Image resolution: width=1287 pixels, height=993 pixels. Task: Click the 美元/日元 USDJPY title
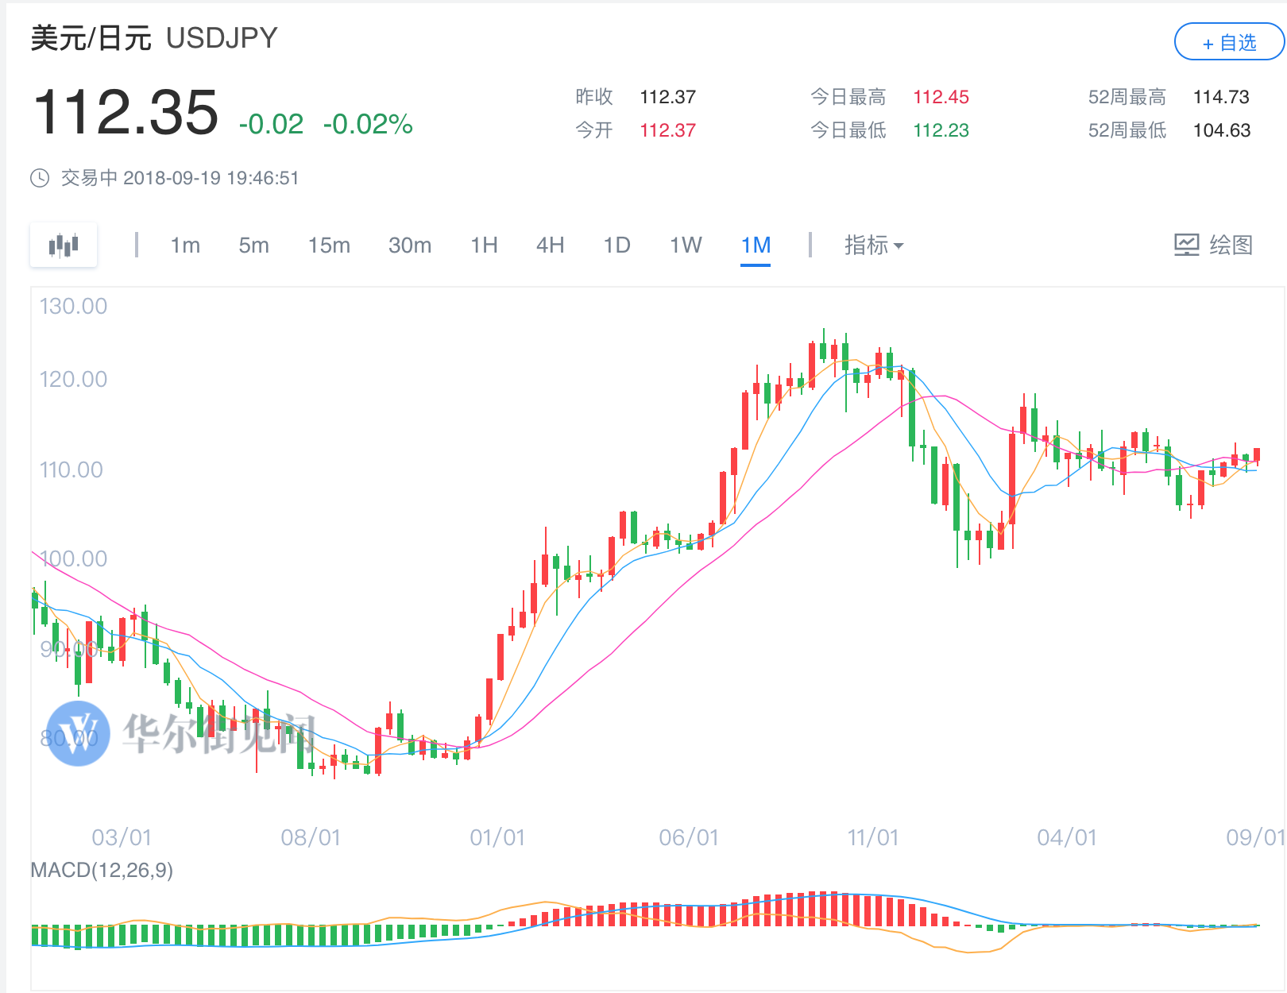pyautogui.click(x=154, y=38)
